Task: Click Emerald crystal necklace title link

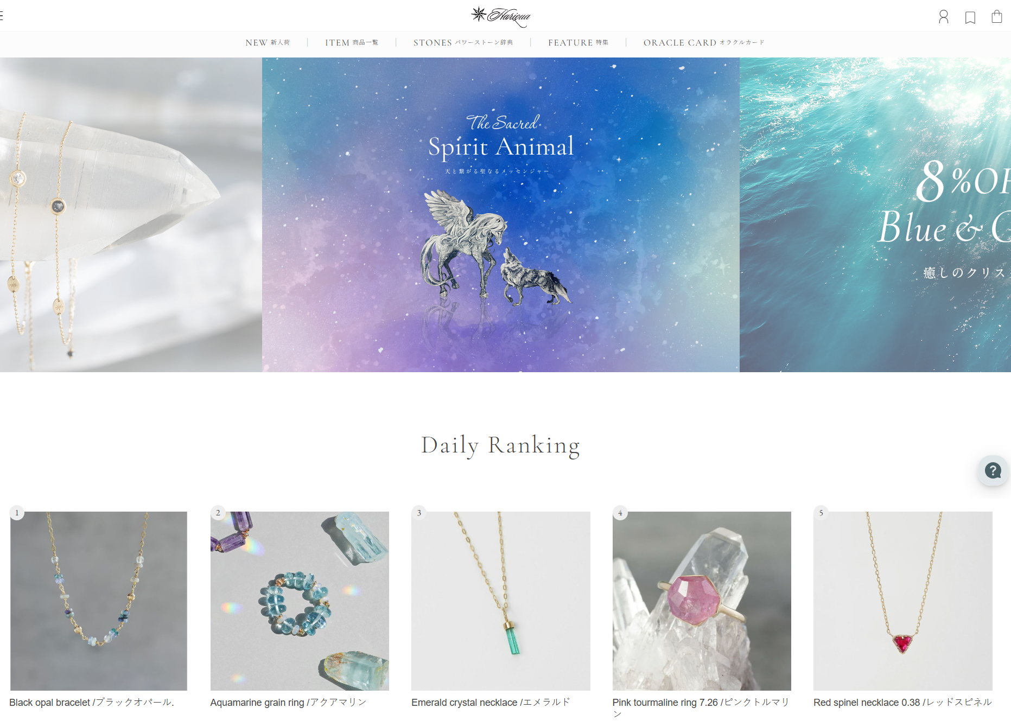Action: 491,702
